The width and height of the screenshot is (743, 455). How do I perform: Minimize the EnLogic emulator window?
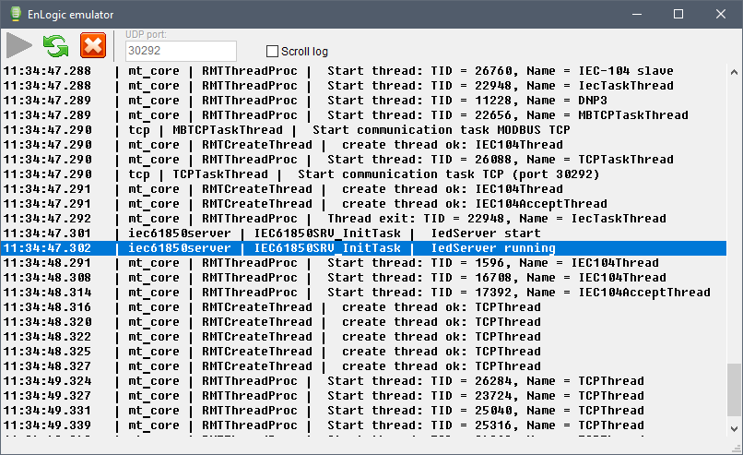point(636,14)
